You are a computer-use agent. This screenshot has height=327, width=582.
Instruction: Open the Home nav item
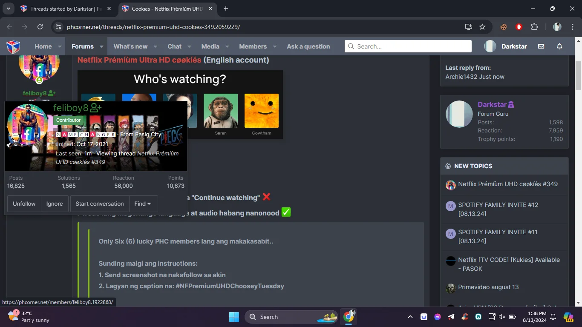[43, 46]
